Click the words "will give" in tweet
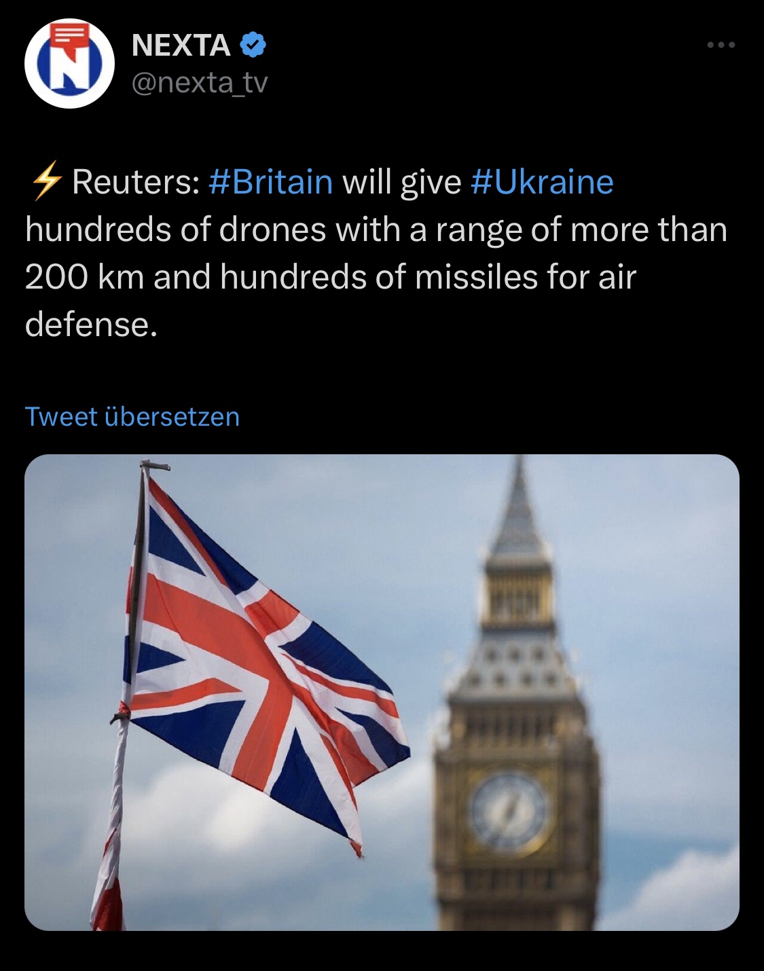Image resolution: width=764 pixels, height=971 pixels. click(x=401, y=182)
